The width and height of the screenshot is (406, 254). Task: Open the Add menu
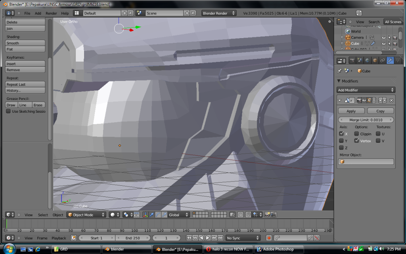(x=38, y=13)
